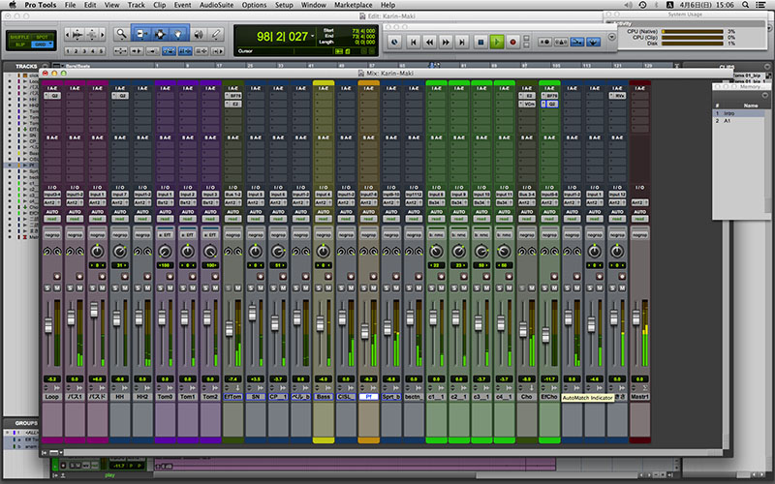Enable Spot edit mode
Image resolution: width=775 pixels, height=484 pixels.
pyautogui.click(x=42, y=37)
